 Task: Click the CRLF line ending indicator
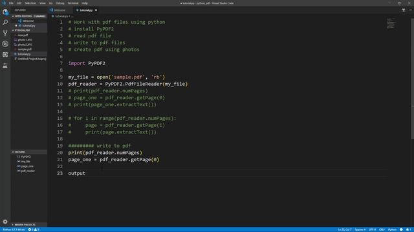[382, 229]
